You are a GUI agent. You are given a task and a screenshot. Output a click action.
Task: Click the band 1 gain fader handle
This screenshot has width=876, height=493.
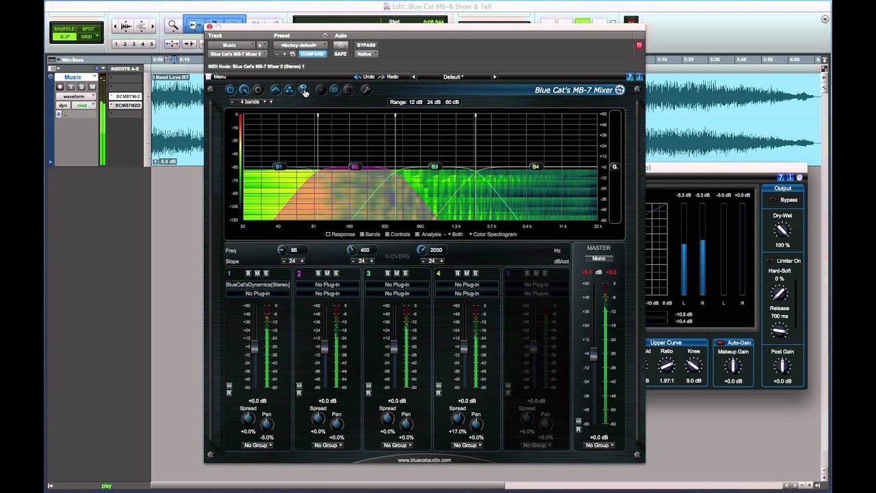(x=254, y=347)
